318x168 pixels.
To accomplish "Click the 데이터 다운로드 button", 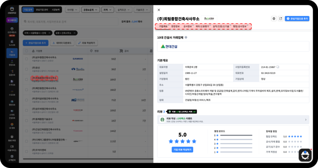I will coord(62,43).
